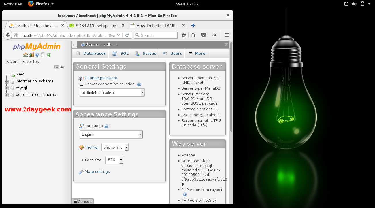The width and height of the screenshot is (375, 208).
Task: Click the clipboard icon in the top bar
Action: [362, 4]
